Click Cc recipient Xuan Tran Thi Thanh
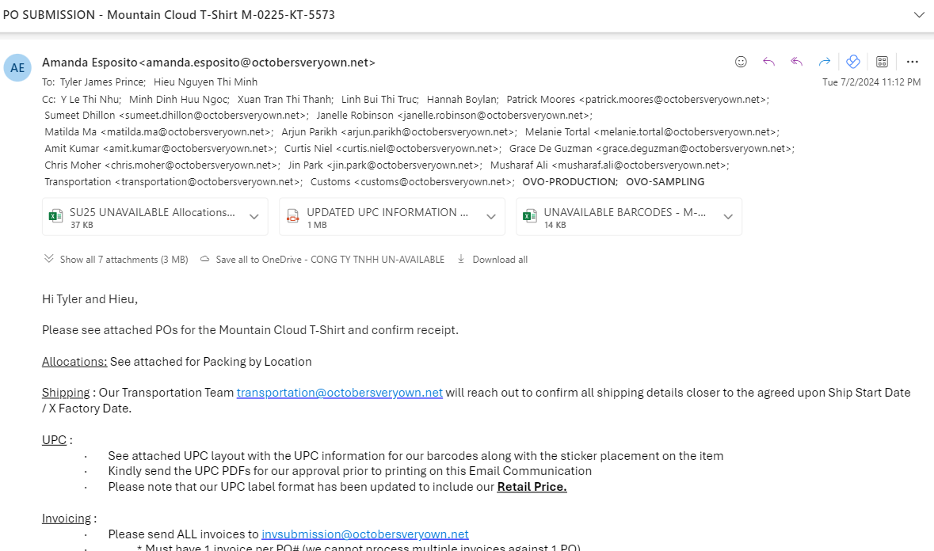The height and width of the screenshot is (551, 934). coord(284,100)
